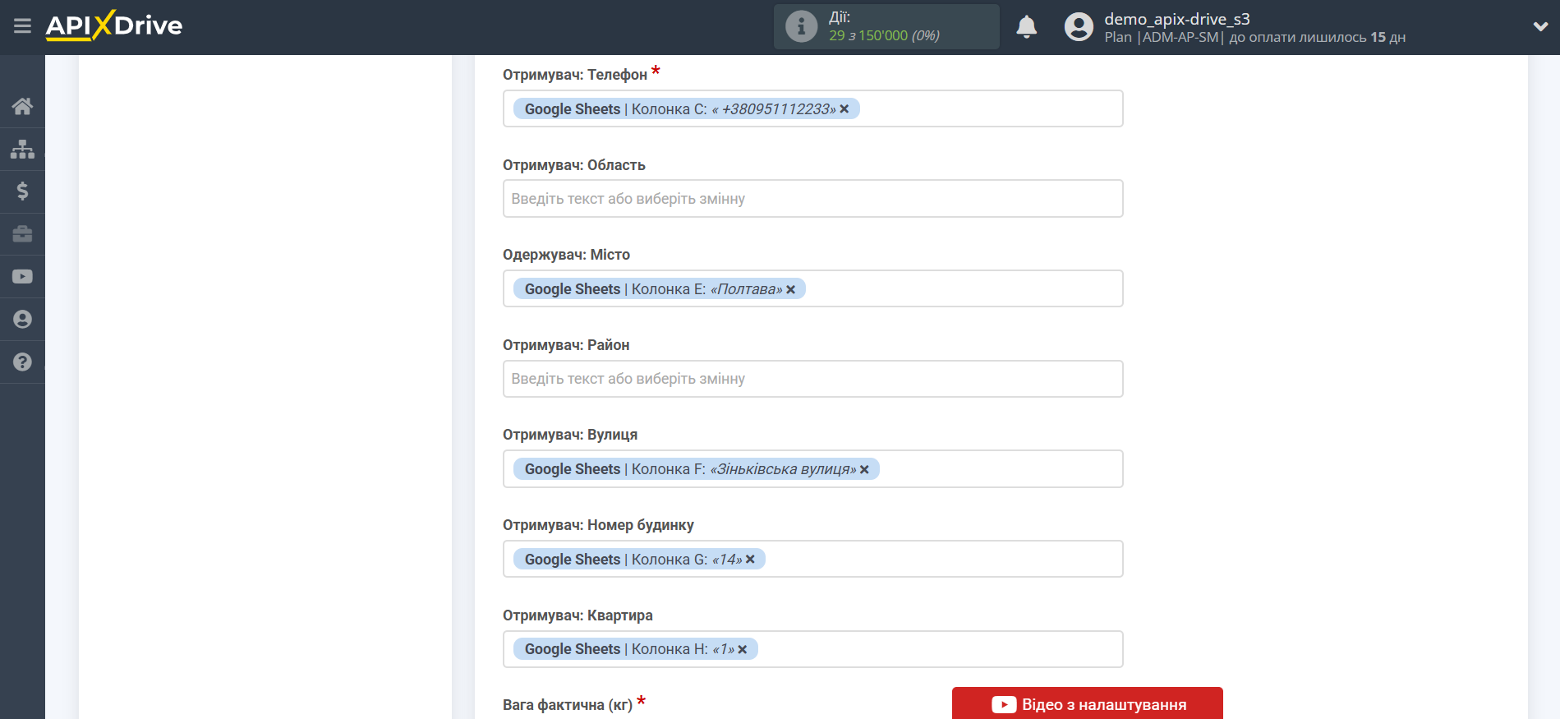Screen dimensions: 1560x719
Task: Open the home dashboard icon
Action: 22,106
